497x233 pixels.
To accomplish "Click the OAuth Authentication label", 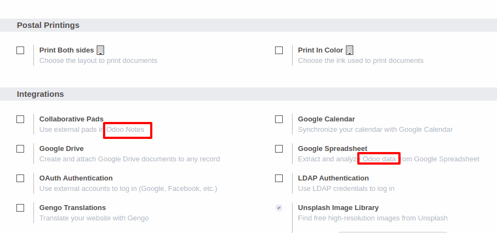I will (x=76, y=178).
